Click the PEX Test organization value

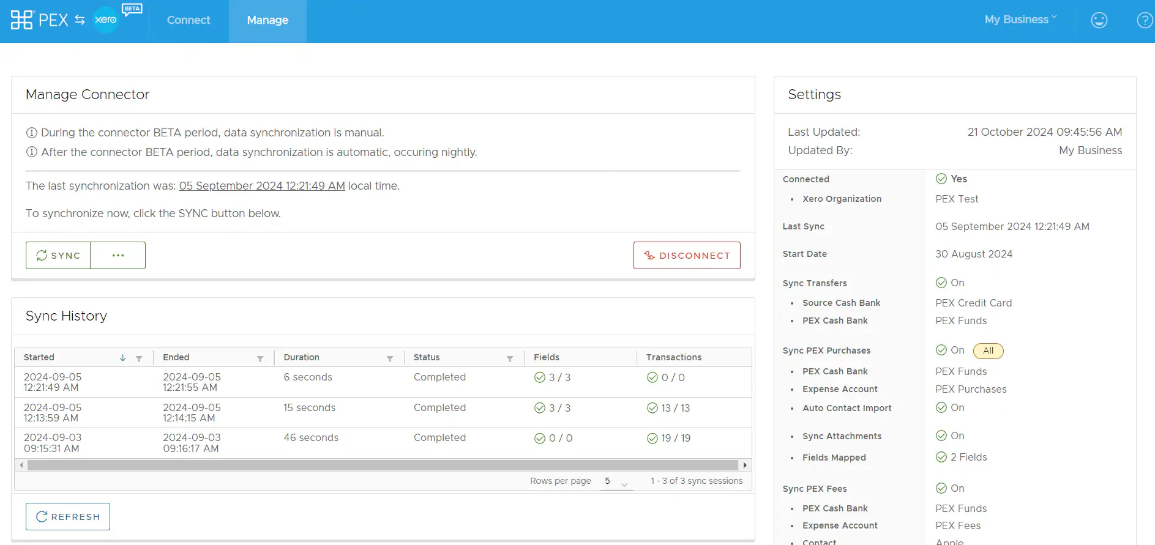(957, 199)
